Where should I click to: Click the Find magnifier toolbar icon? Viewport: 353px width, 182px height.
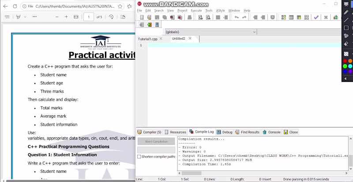200,17
